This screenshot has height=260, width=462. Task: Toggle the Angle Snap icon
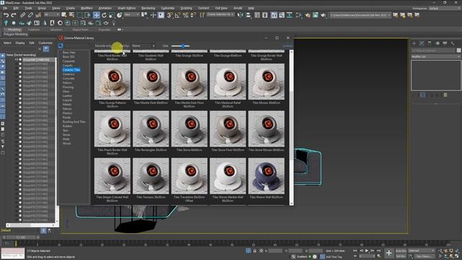click(x=178, y=15)
